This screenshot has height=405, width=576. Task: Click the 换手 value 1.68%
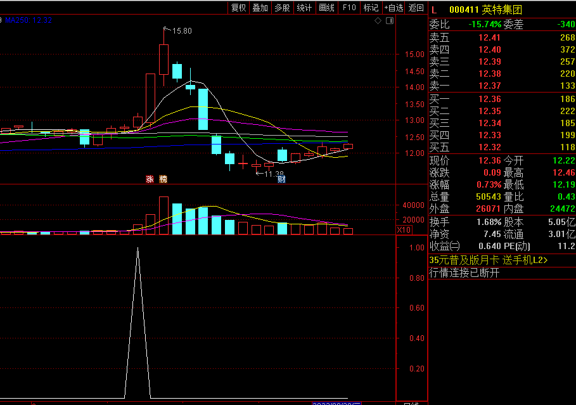[489, 222]
